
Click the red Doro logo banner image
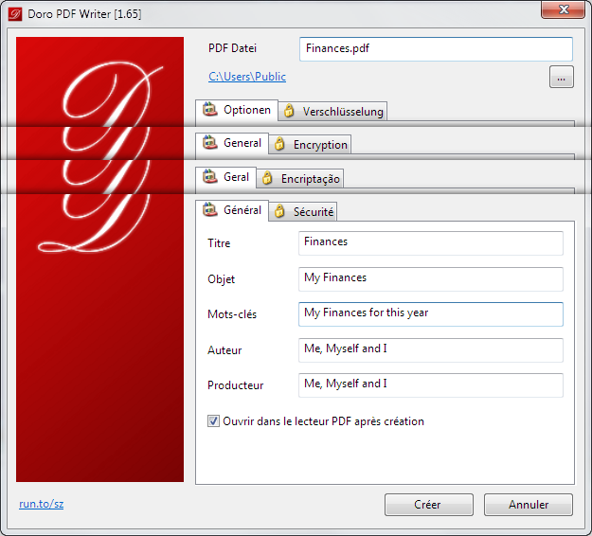[99, 259]
